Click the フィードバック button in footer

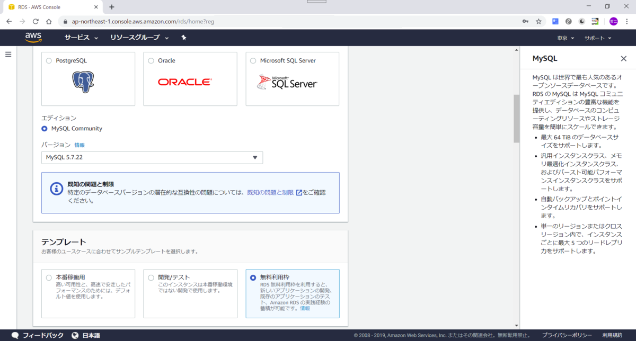38,335
